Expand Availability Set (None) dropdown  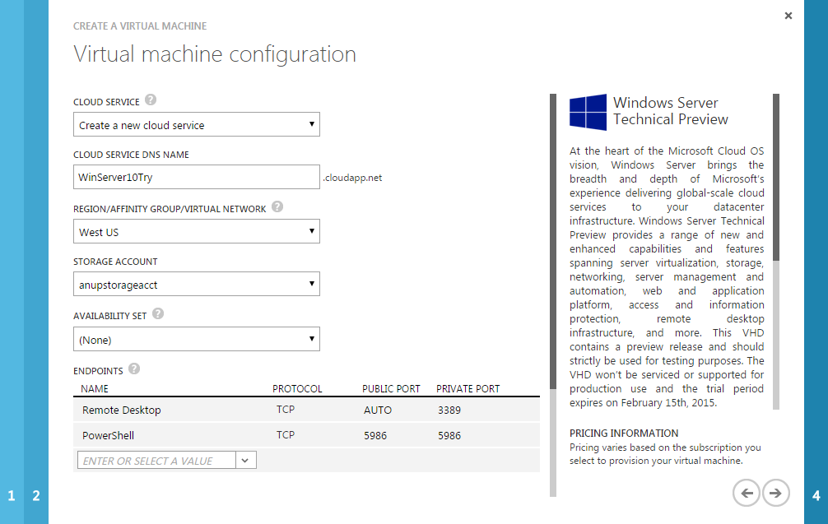point(196,339)
